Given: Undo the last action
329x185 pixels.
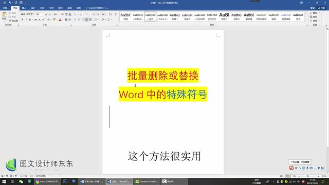Looking at the screenshot, I should point(10,3).
